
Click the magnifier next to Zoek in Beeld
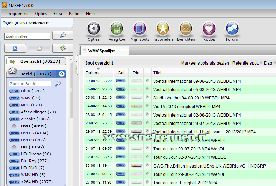pos(58,84)
